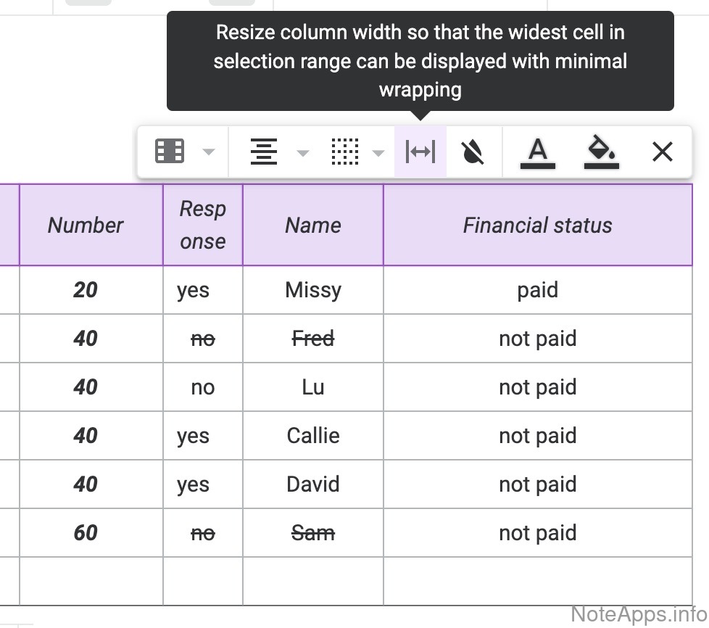Click the strikethrough Fred cell

coord(312,339)
